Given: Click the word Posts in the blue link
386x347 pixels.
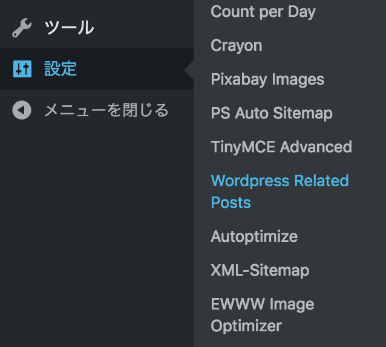Looking at the screenshot, I should 231,203.
